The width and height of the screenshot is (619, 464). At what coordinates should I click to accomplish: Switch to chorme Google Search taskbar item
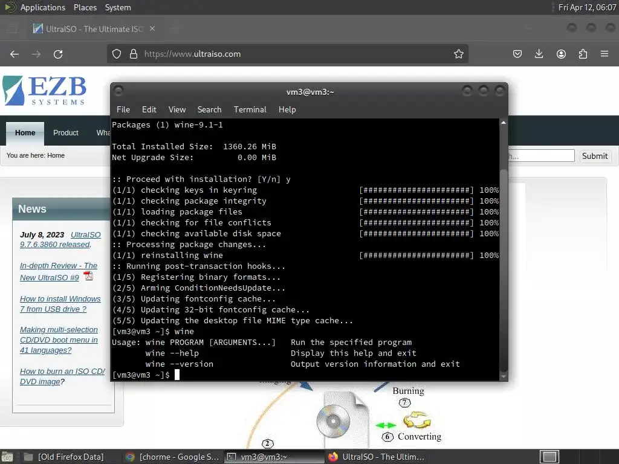172,457
